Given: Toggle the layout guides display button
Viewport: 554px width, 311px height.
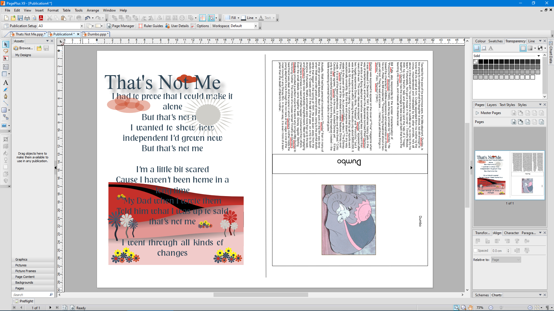Looking at the screenshot, I should (x=203, y=18).
